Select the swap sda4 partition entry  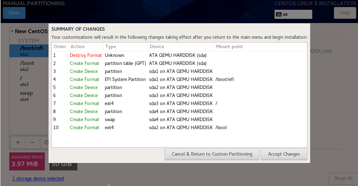[x=29, y=96]
